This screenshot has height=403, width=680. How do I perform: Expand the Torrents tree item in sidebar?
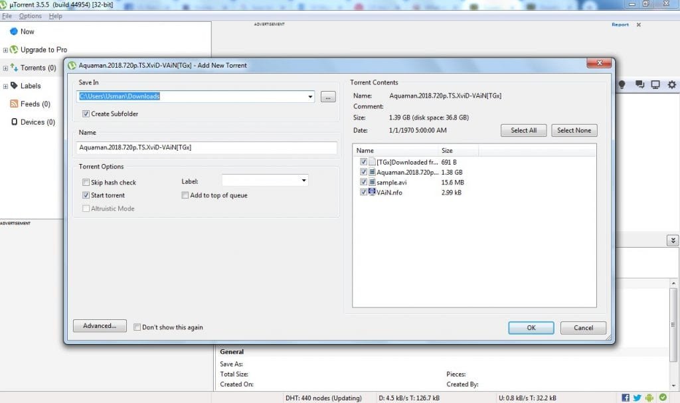[5, 68]
